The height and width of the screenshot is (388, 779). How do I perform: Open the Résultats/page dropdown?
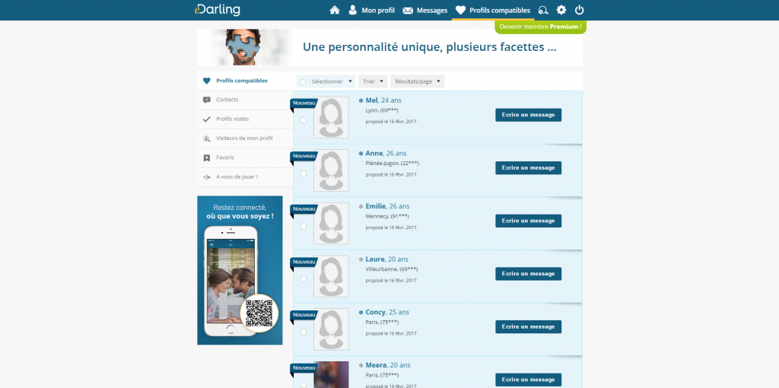(418, 81)
